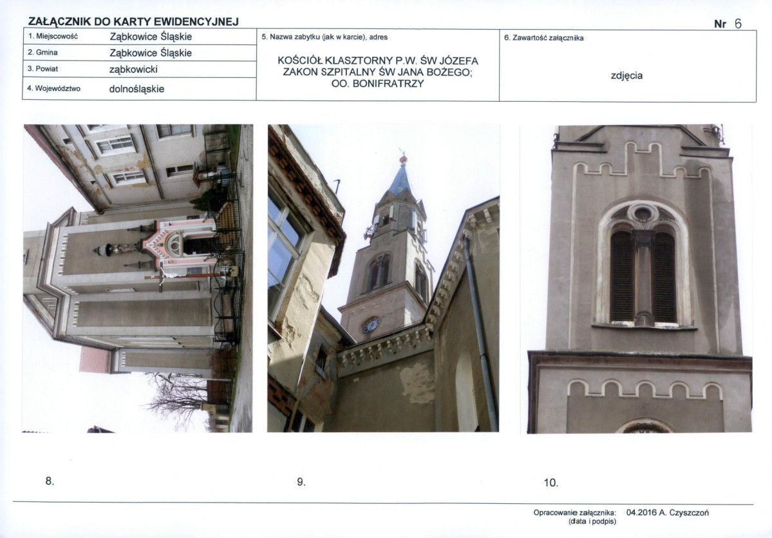Click the date and author 04.2016 A. Czyszczoń
The width and height of the screenshot is (772, 538).
[668, 513]
